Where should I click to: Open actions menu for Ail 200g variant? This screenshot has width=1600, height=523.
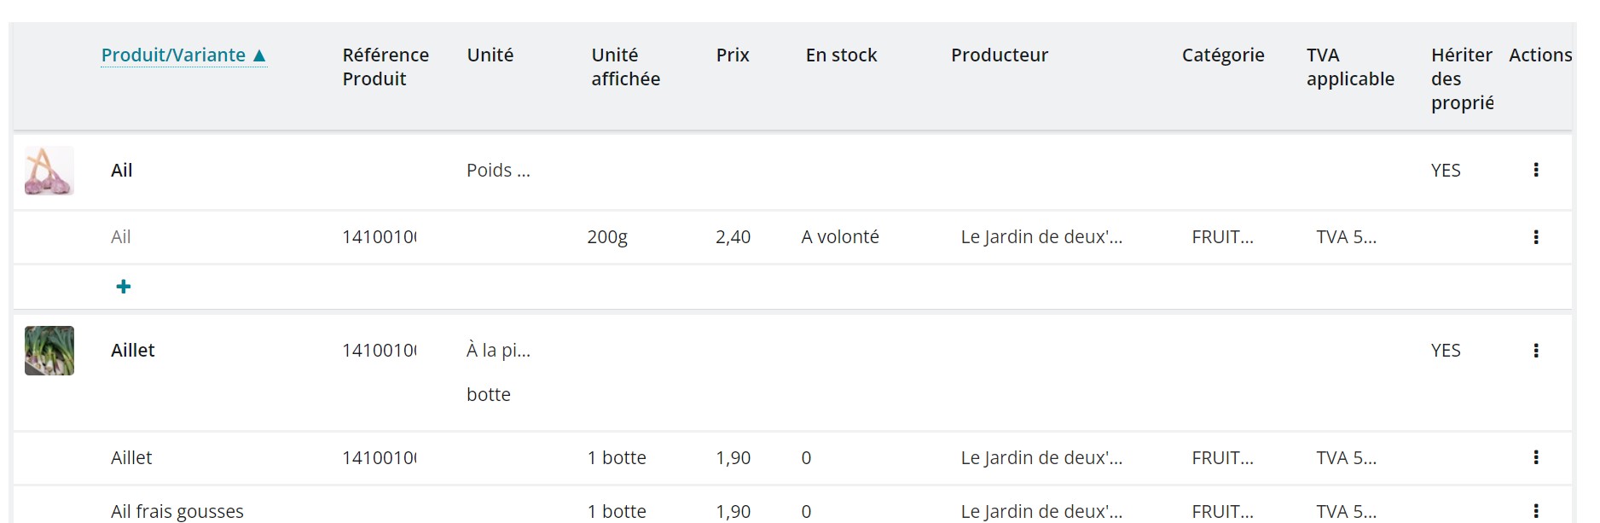[1536, 237]
